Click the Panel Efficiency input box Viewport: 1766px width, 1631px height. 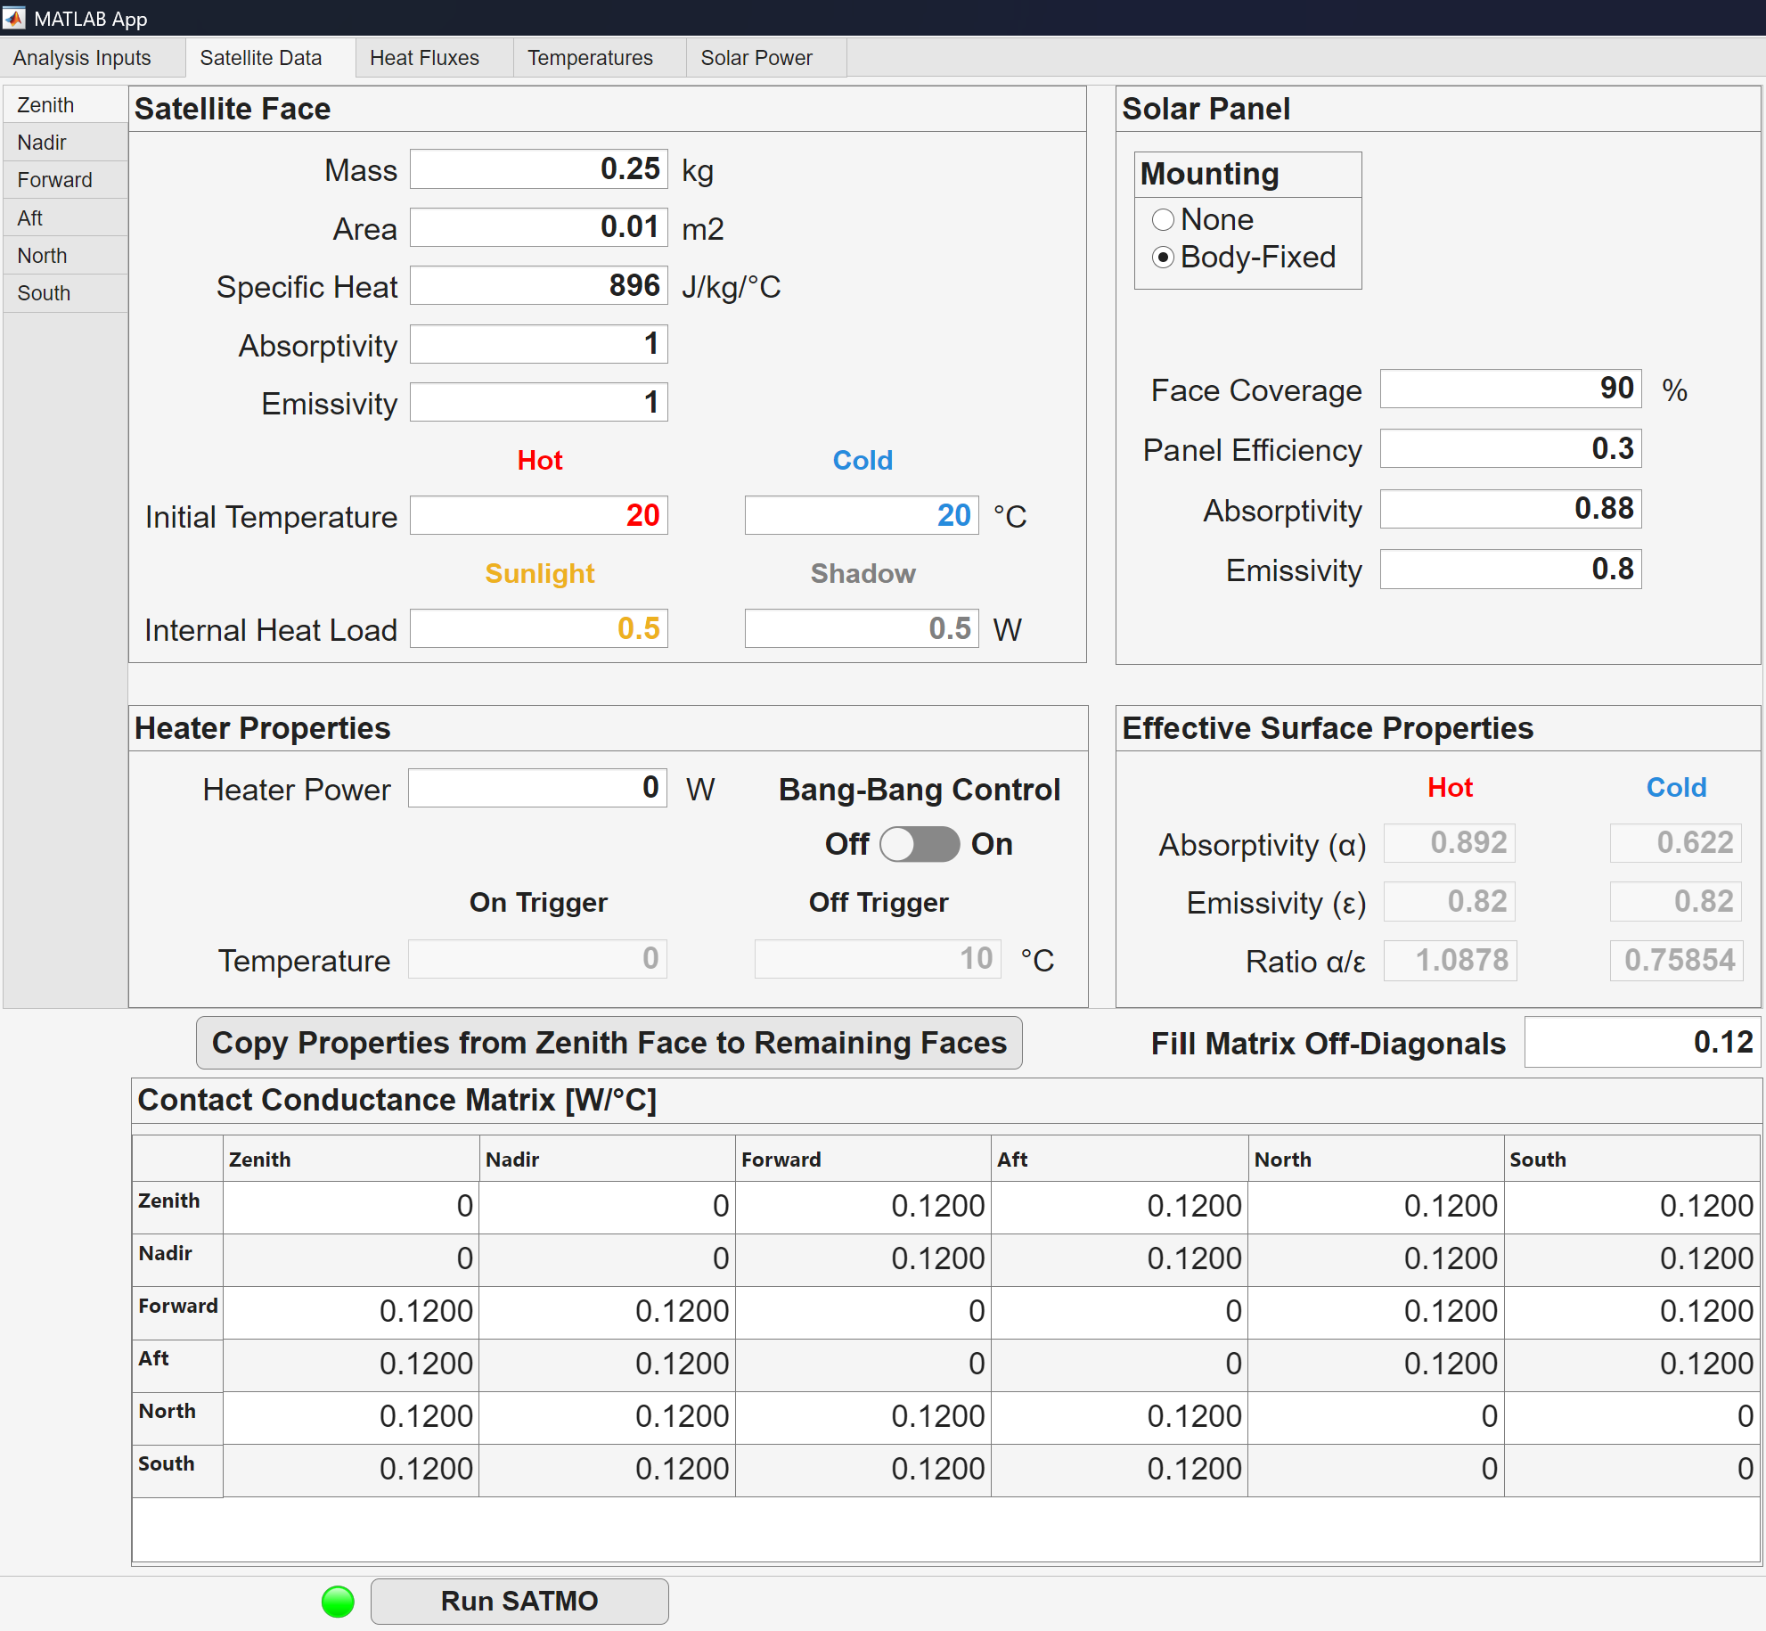pos(1510,449)
